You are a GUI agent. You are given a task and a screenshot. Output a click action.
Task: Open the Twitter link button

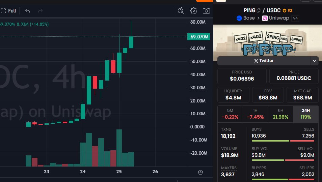click(x=264, y=61)
